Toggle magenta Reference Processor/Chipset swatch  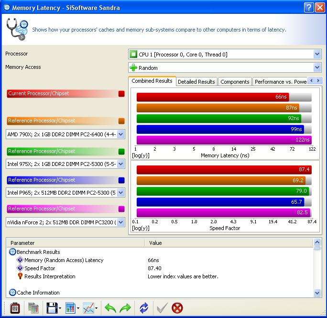coord(121,209)
